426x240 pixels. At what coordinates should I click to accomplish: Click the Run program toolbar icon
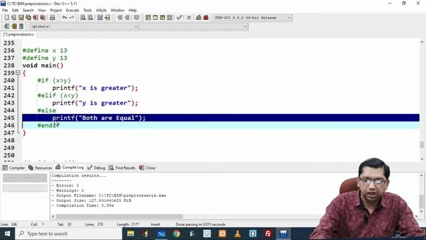click(x=155, y=18)
